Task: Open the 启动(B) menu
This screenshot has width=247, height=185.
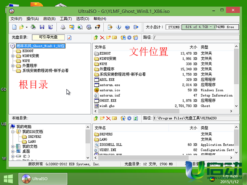Action: click(x=49, y=19)
